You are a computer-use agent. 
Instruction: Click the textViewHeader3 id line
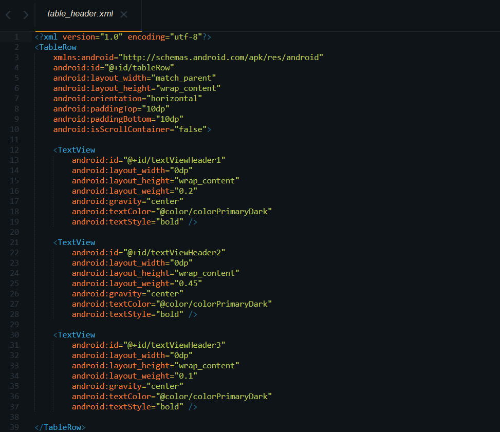149,345
